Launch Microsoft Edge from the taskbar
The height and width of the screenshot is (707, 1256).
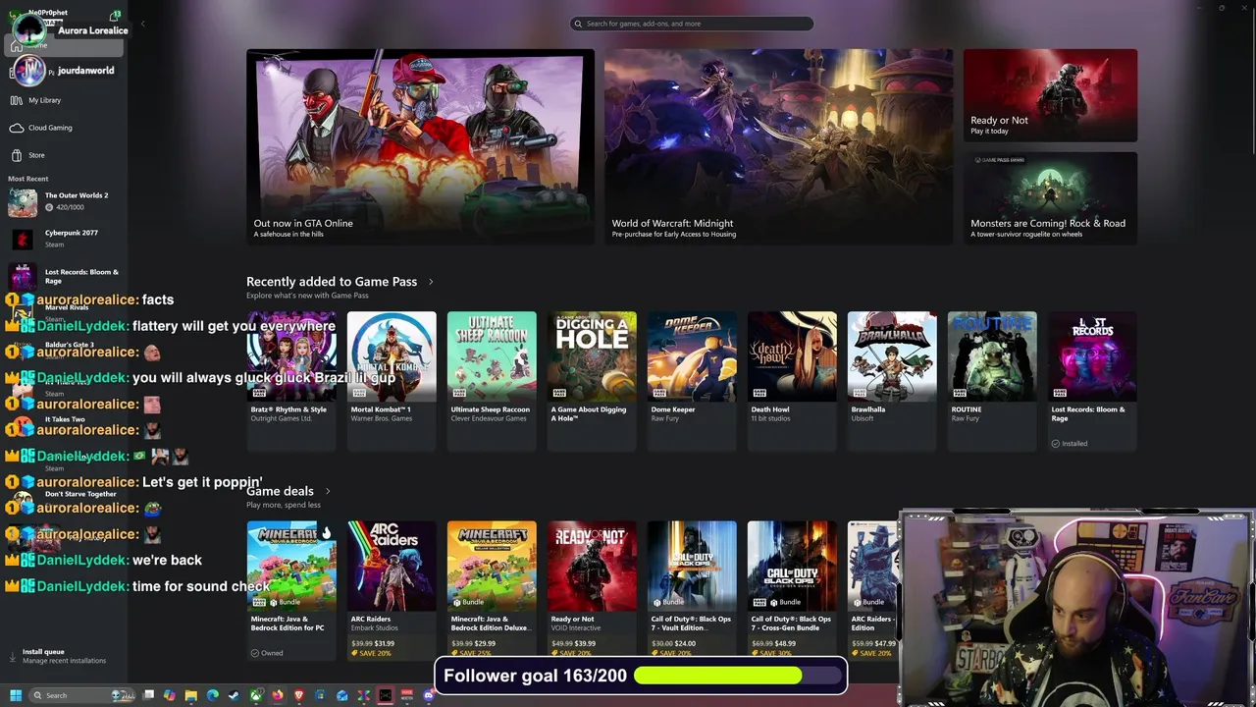pyautogui.click(x=213, y=695)
